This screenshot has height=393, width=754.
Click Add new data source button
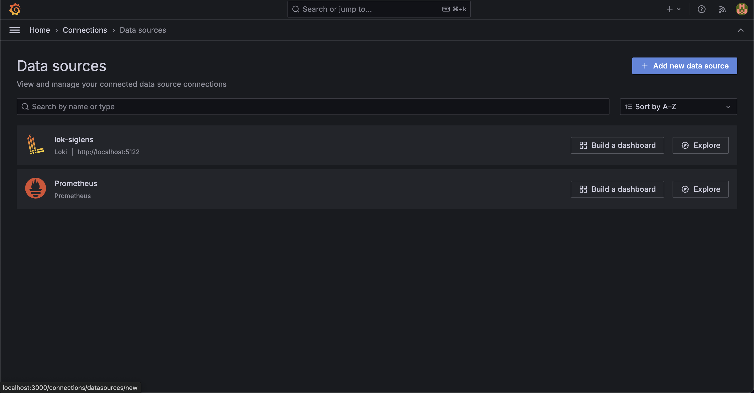click(x=684, y=66)
